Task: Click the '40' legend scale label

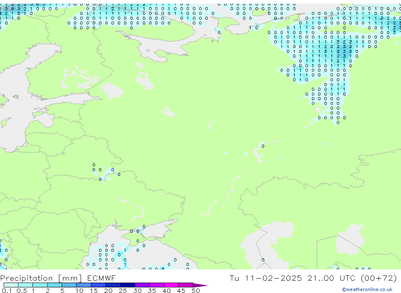Action: (166, 291)
